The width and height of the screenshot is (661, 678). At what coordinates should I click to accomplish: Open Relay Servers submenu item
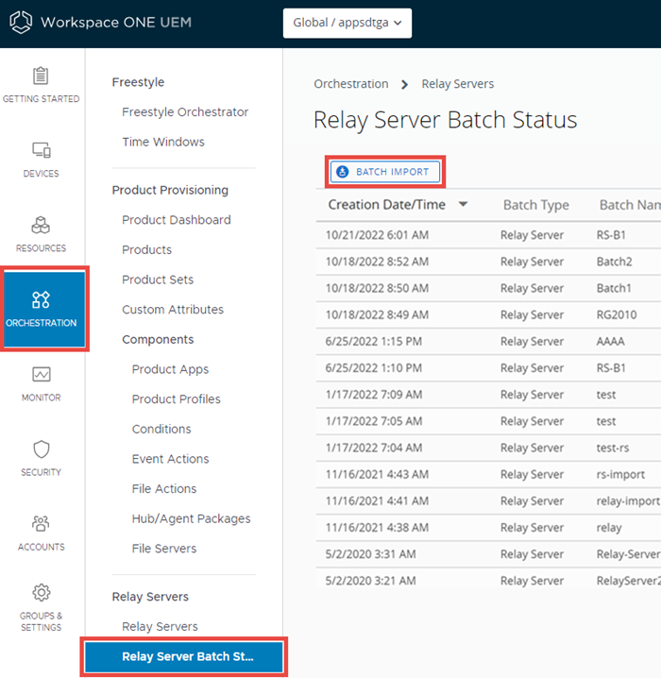[160, 627]
